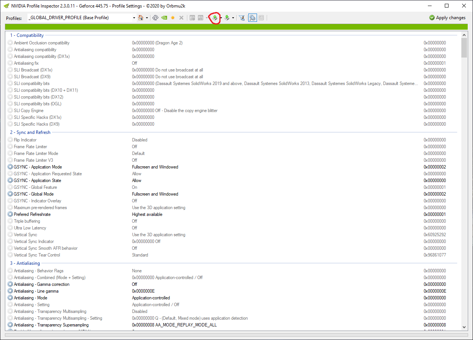Screen dimensions: 473x340
Task: Open the import profiles dropdown arrow
Action: click(233, 18)
